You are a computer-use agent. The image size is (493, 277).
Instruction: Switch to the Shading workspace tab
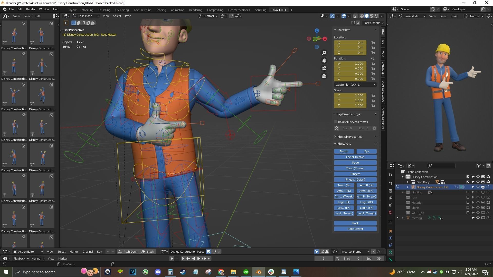(x=161, y=10)
